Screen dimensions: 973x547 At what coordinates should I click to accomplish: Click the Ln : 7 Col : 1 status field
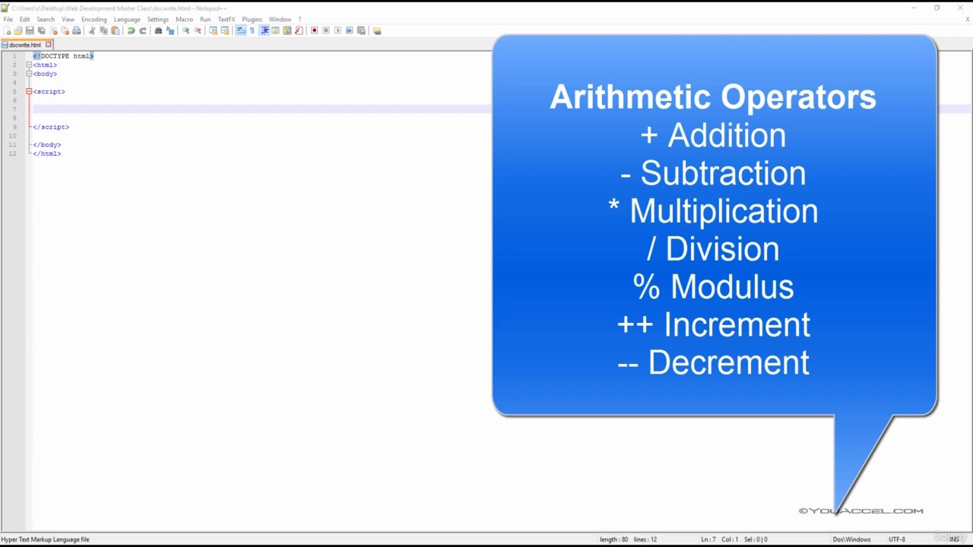coord(720,539)
